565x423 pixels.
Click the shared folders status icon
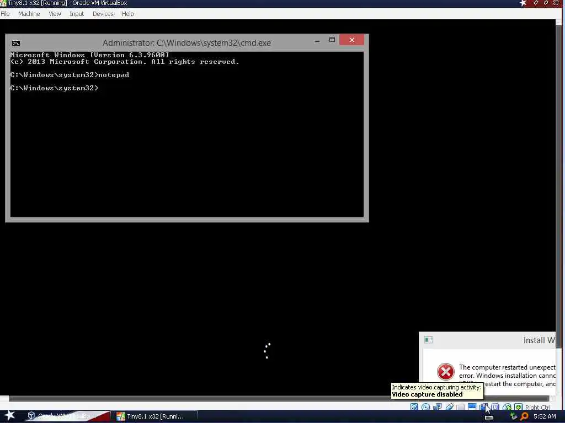pyautogui.click(x=461, y=407)
